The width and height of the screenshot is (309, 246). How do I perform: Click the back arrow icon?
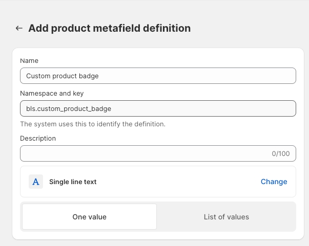click(19, 29)
